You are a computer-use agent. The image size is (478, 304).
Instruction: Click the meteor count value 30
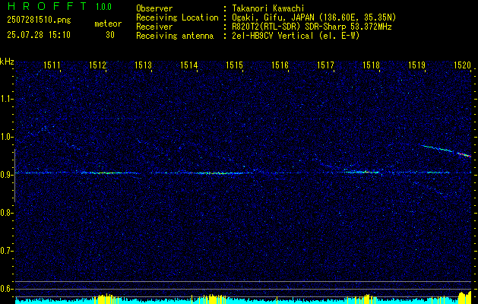pos(110,35)
